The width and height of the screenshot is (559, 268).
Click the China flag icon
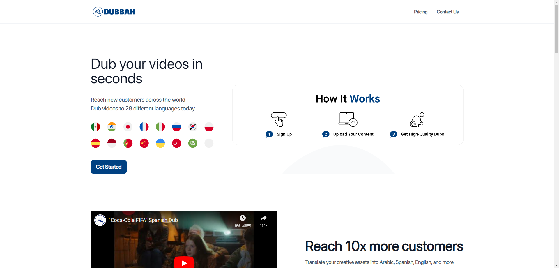[x=144, y=143]
